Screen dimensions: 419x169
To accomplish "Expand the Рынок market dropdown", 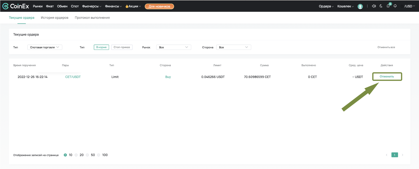I will 173,47.
